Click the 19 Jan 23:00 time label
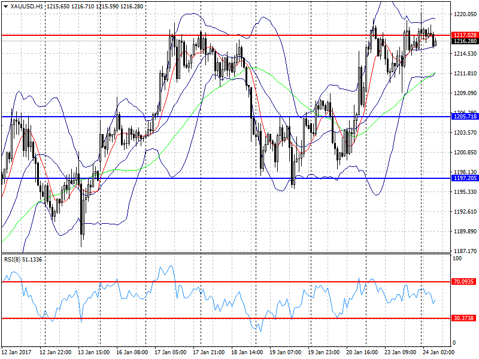 coord(323,352)
